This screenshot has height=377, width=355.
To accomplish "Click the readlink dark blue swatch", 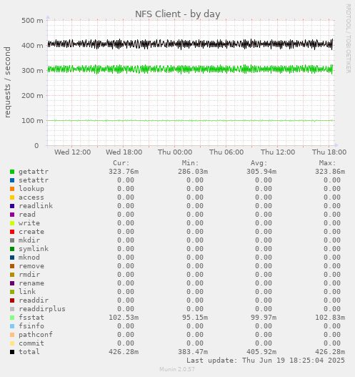I will pos(12,206).
